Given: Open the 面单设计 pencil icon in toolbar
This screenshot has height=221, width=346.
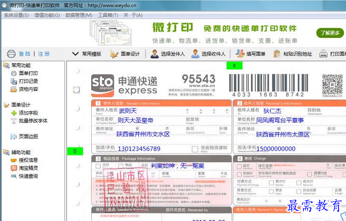Looking at the screenshot, I should 114,54.
